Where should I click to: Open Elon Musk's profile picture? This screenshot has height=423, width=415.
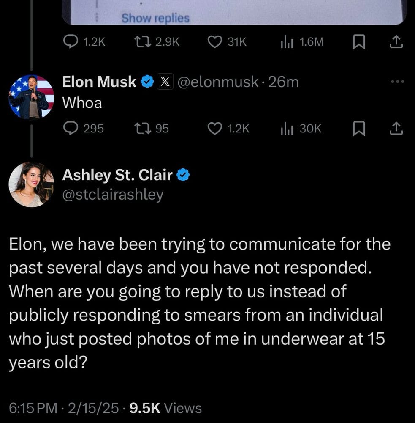[31, 97]
